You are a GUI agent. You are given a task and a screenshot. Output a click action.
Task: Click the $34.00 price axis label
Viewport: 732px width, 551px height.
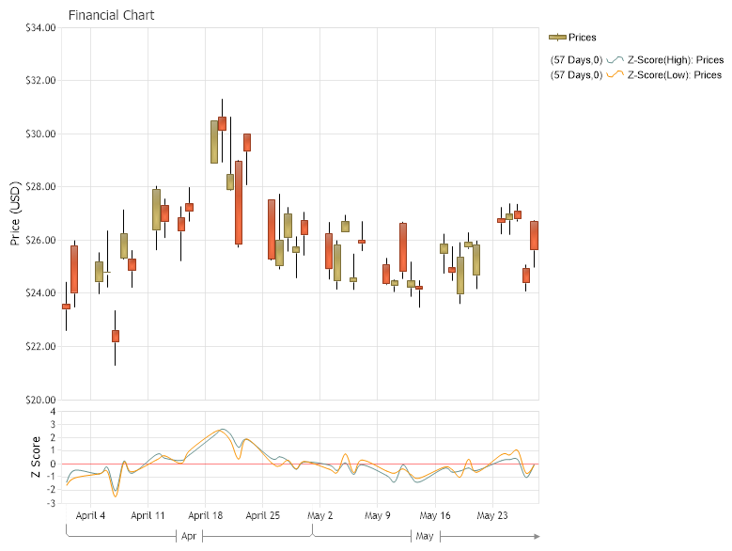pos(40,28)
